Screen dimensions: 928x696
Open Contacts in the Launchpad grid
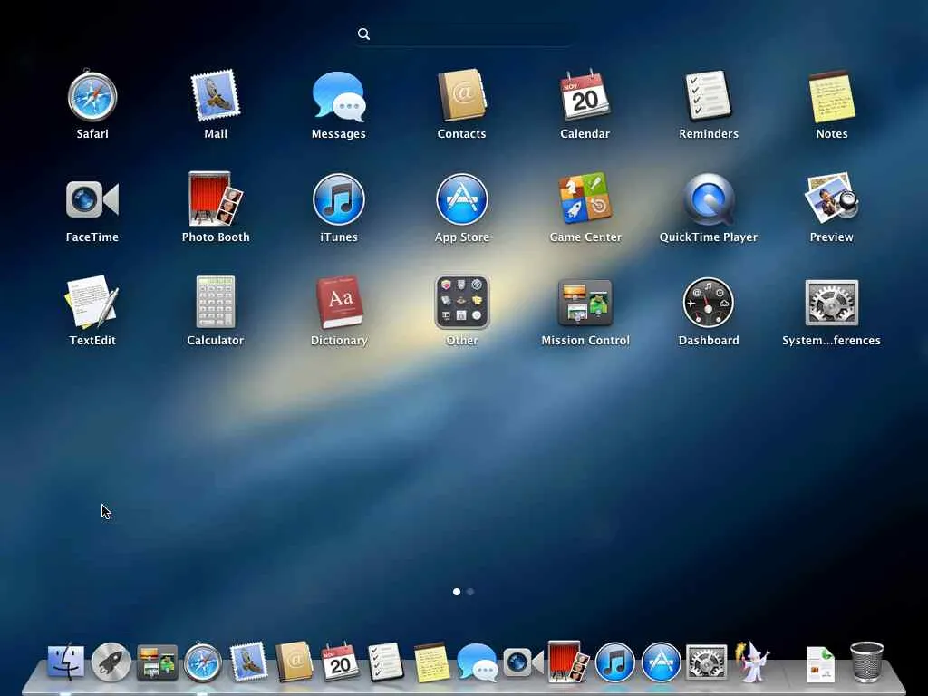point(461,96)
